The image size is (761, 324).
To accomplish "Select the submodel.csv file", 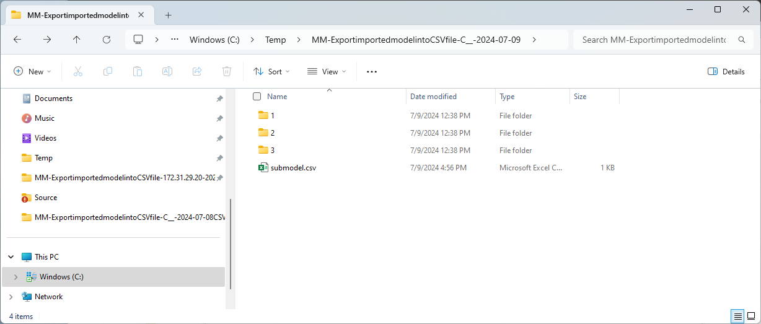I will point(294,168).
